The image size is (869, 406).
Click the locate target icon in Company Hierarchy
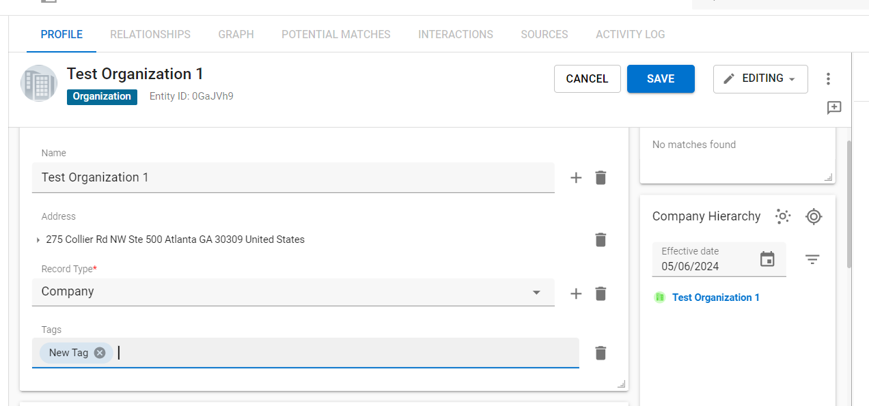click(813, 217)
